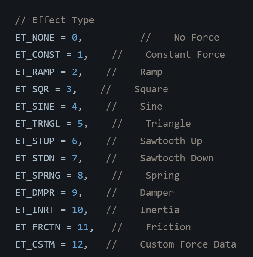
Task: Click the 'Sawtooth Down' comment text
Action: [176, 158]
